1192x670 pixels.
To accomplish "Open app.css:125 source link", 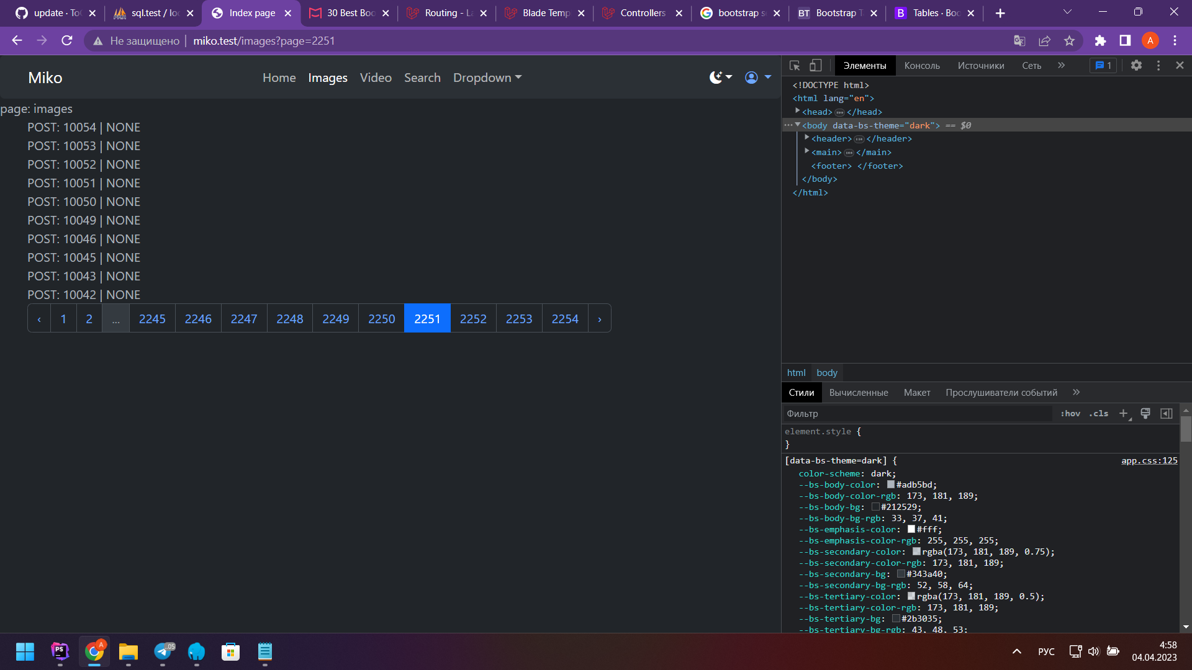I will point(1149,460).
